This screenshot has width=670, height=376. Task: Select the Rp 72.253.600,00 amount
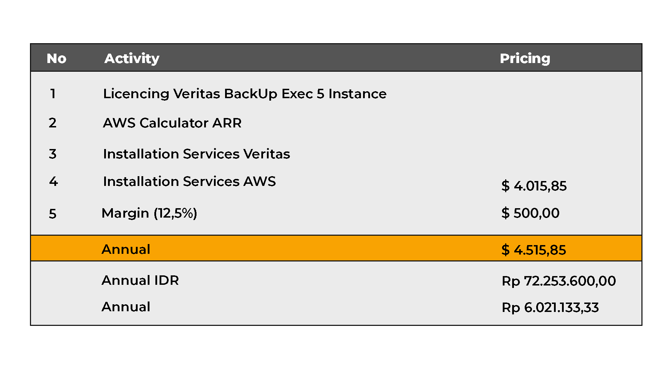559,281
